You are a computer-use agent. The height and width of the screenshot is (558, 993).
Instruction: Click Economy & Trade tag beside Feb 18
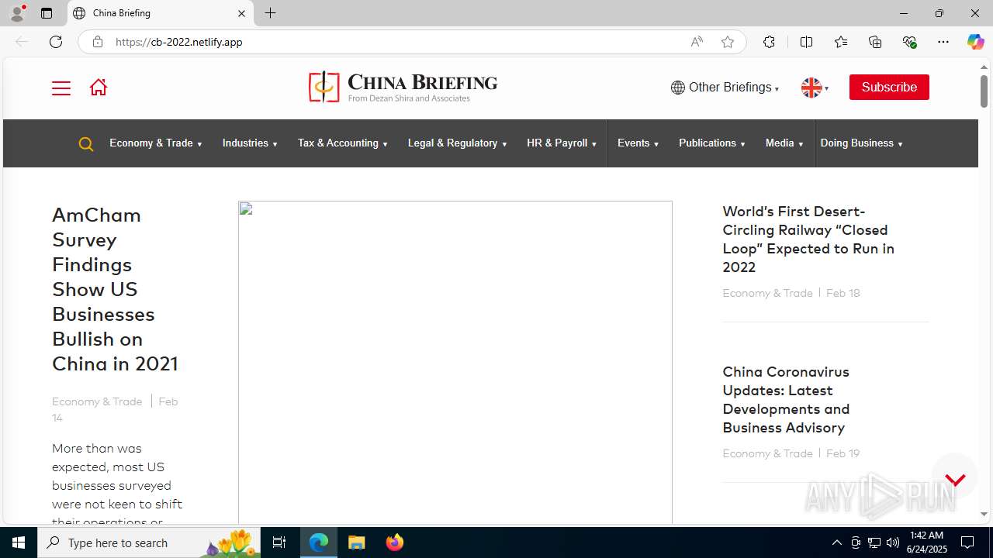click(x=767, y=293)
